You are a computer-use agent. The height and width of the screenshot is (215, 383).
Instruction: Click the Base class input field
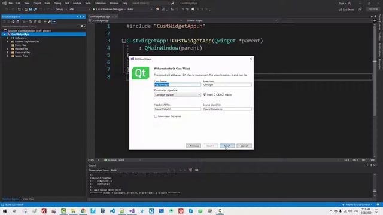(x=227, y=85)
